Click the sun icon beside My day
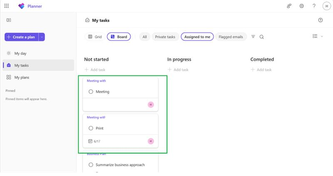 point(8,53)
